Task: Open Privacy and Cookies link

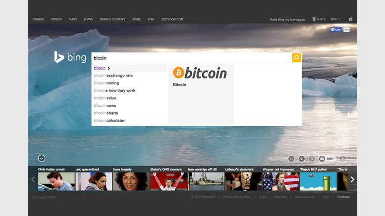Action: [237, 197]
